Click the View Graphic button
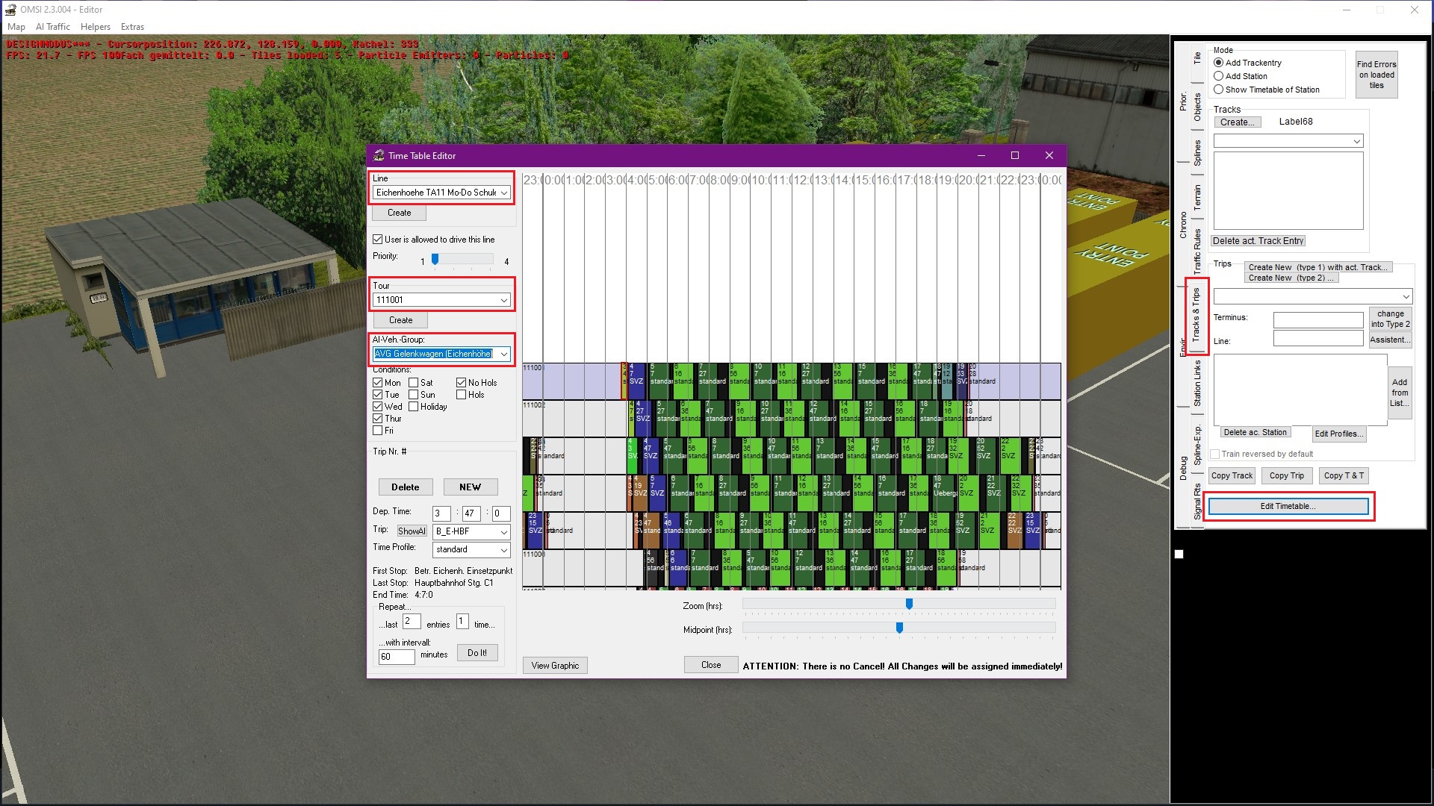The height and width of the screenshot is (806, 1434). 555,666
